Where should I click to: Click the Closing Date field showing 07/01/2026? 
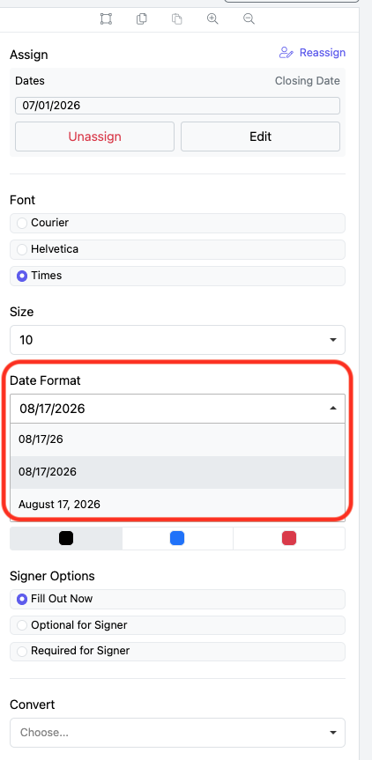177,106
